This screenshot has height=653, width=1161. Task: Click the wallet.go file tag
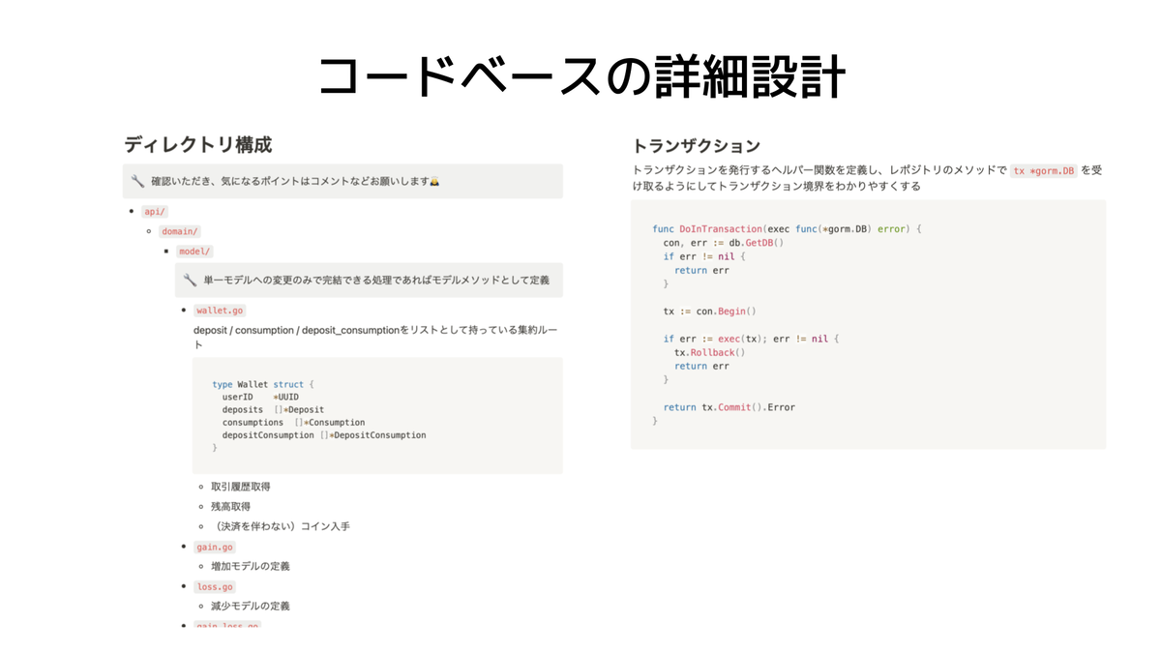pos(220,311)
